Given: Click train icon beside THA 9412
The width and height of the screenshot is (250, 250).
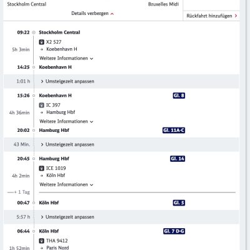Looking at the screenshot, I should pyautogui.click(x=42, y=241).
